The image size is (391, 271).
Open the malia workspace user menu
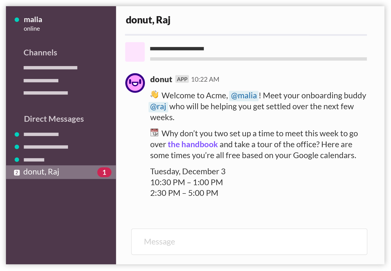[x=33, y=20]
